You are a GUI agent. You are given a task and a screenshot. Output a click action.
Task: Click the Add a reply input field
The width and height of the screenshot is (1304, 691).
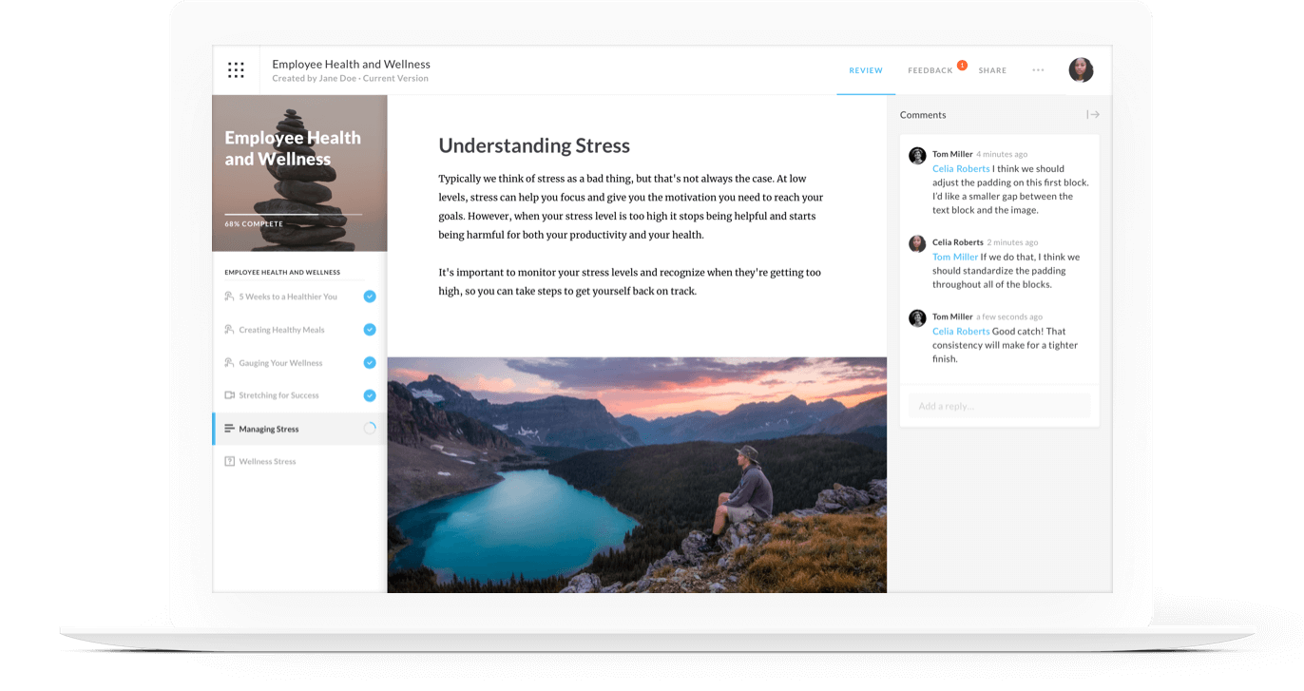tap(999, 406)
